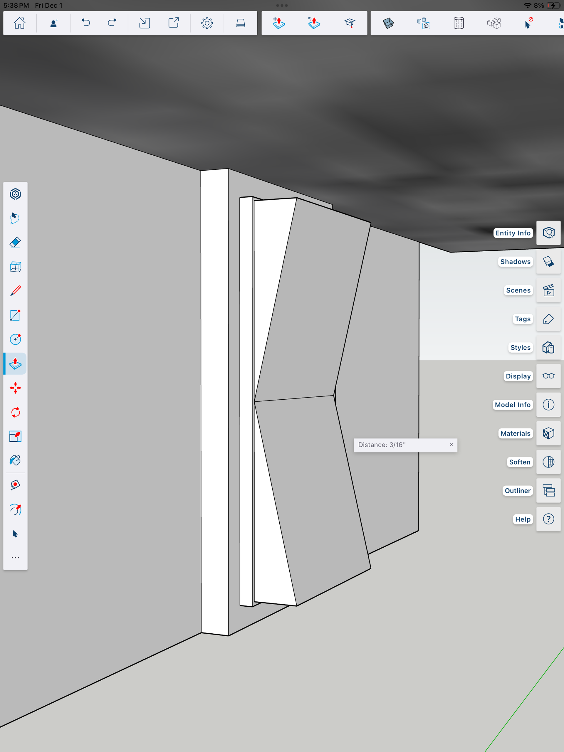The height and width of the screenshot is (752, 564).
Task: Open the Entity Info panel
Action: (x=548, y=233)
